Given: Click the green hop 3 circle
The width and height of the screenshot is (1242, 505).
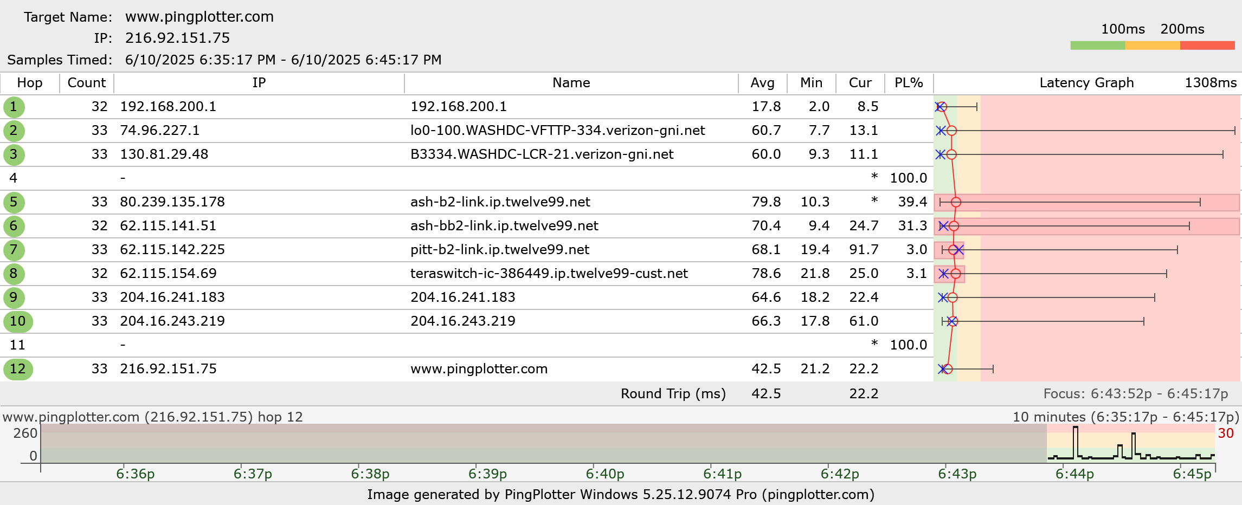Looking at the screenshot, I should tap(14, 154).
